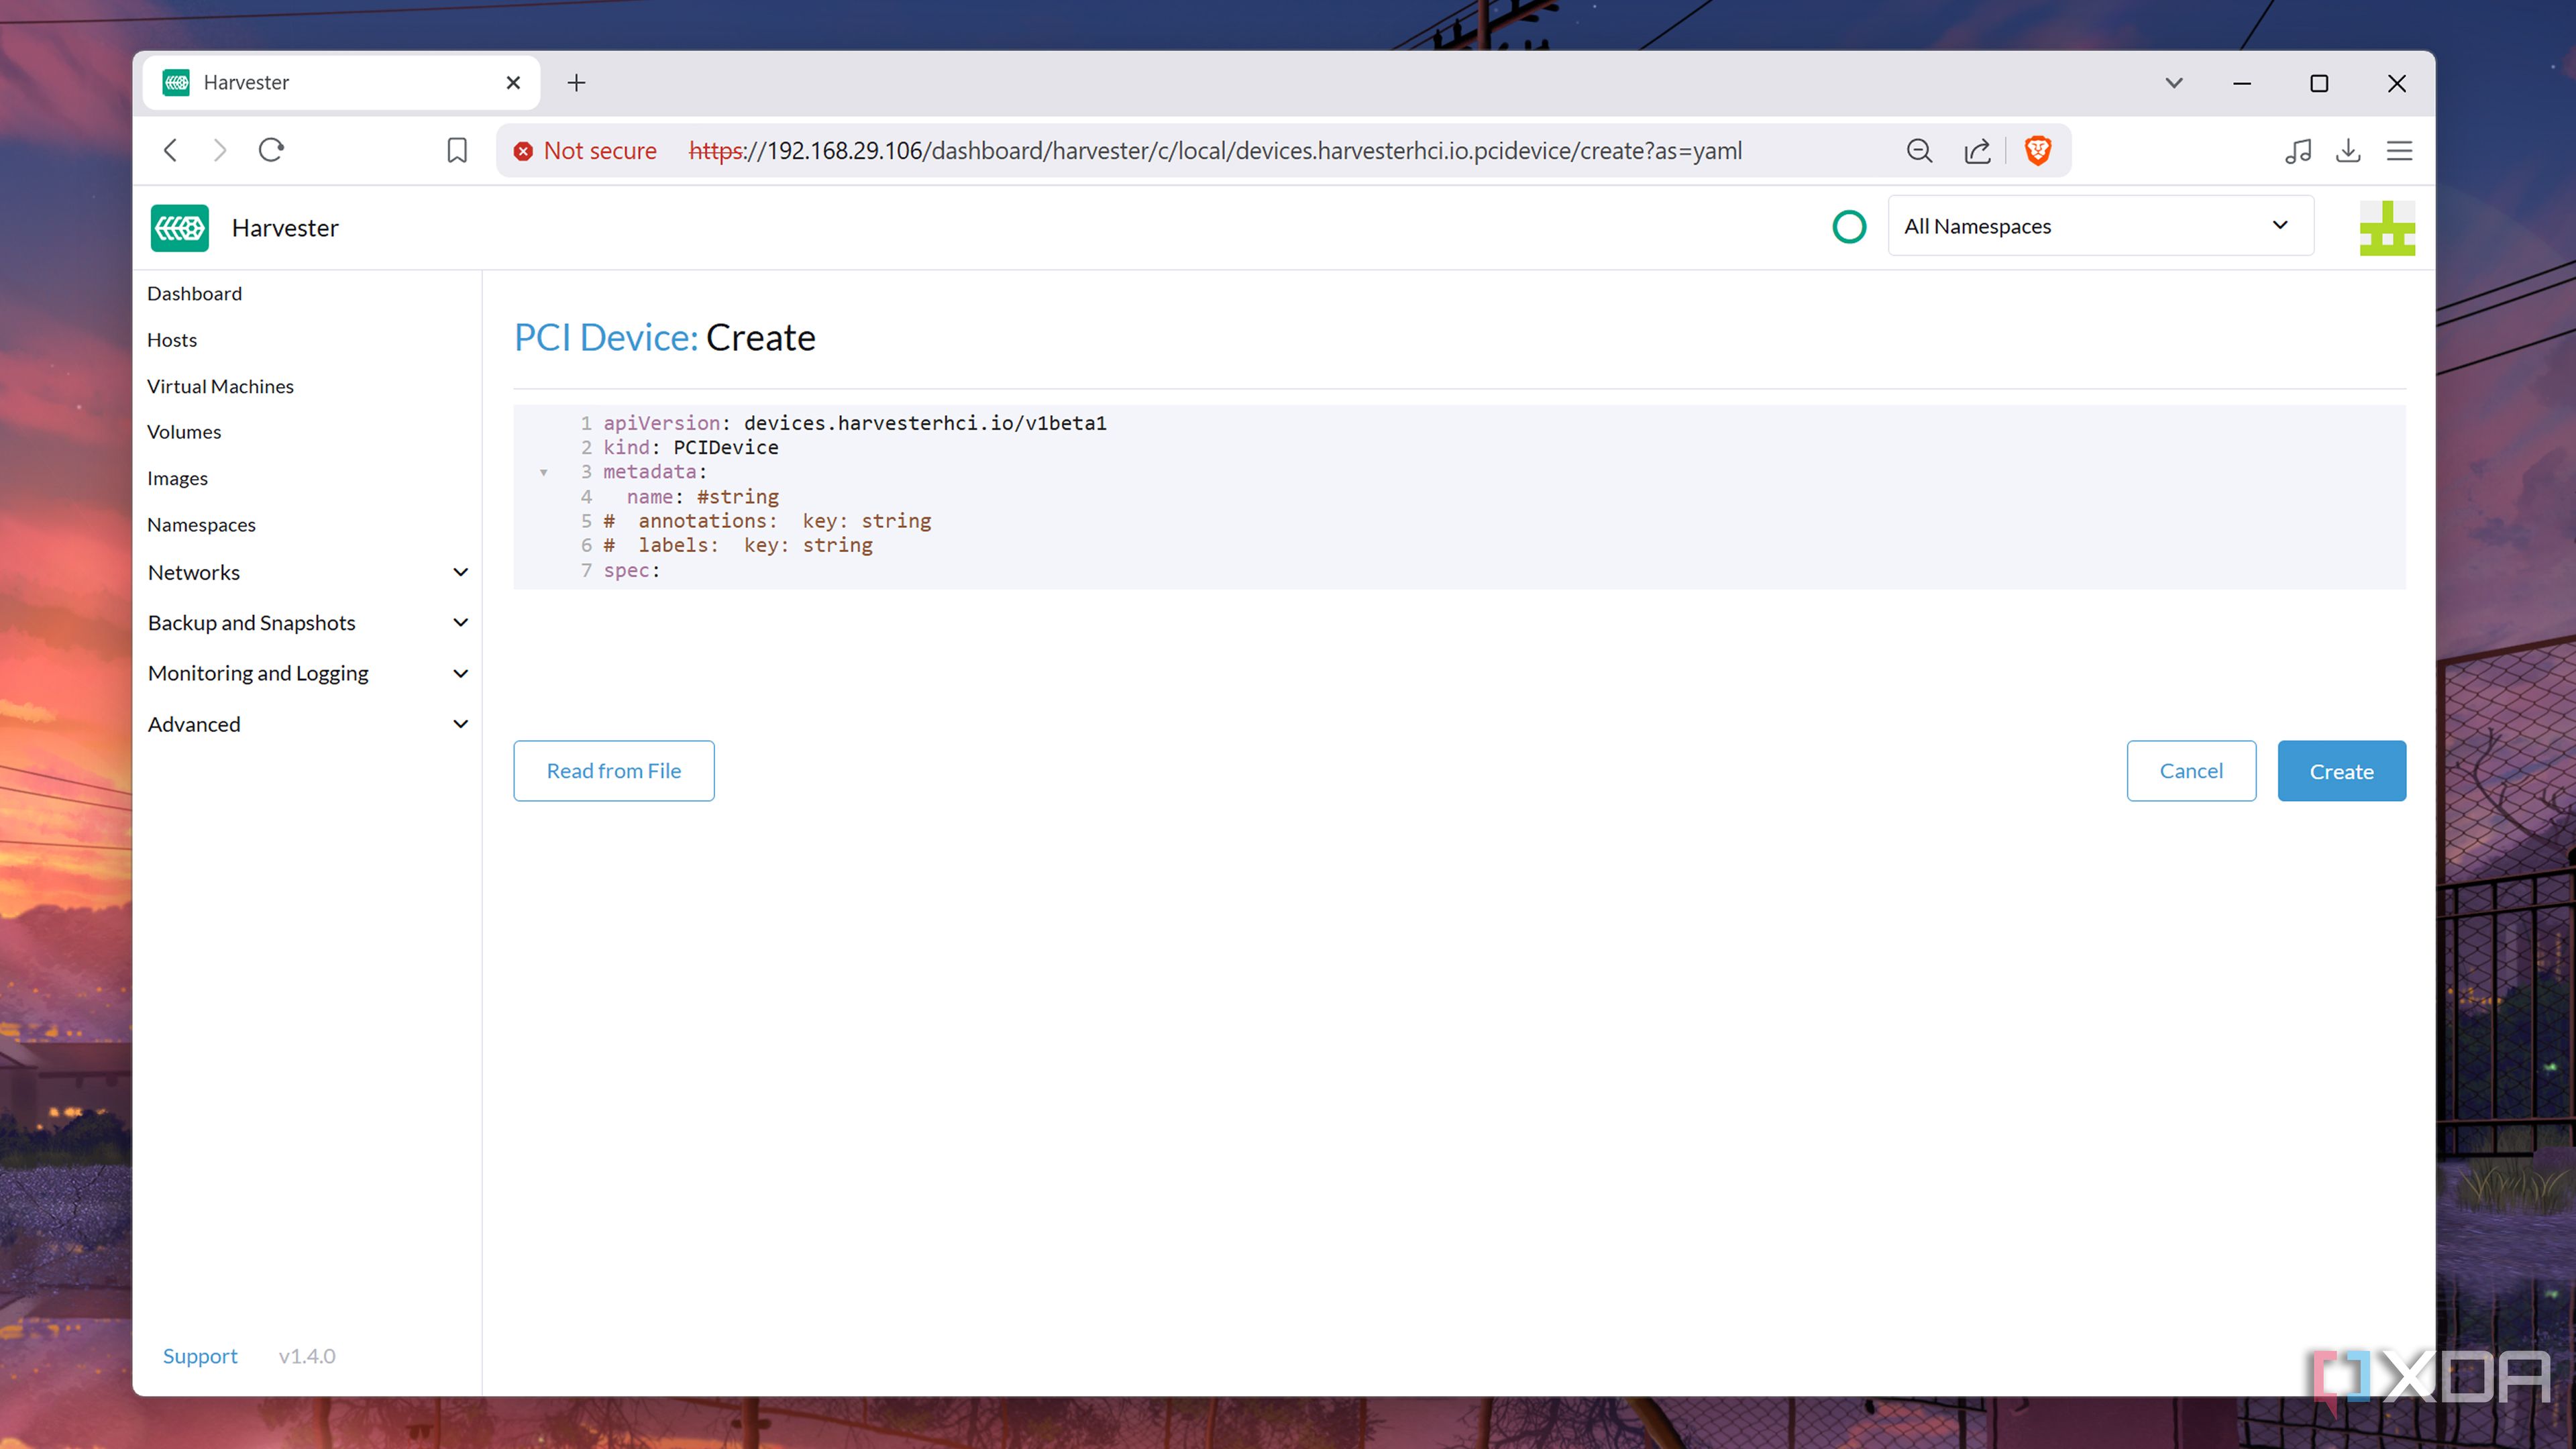Click the PCI Device breadcrumb link
2576x1449 pixels.
pos(606,338)
